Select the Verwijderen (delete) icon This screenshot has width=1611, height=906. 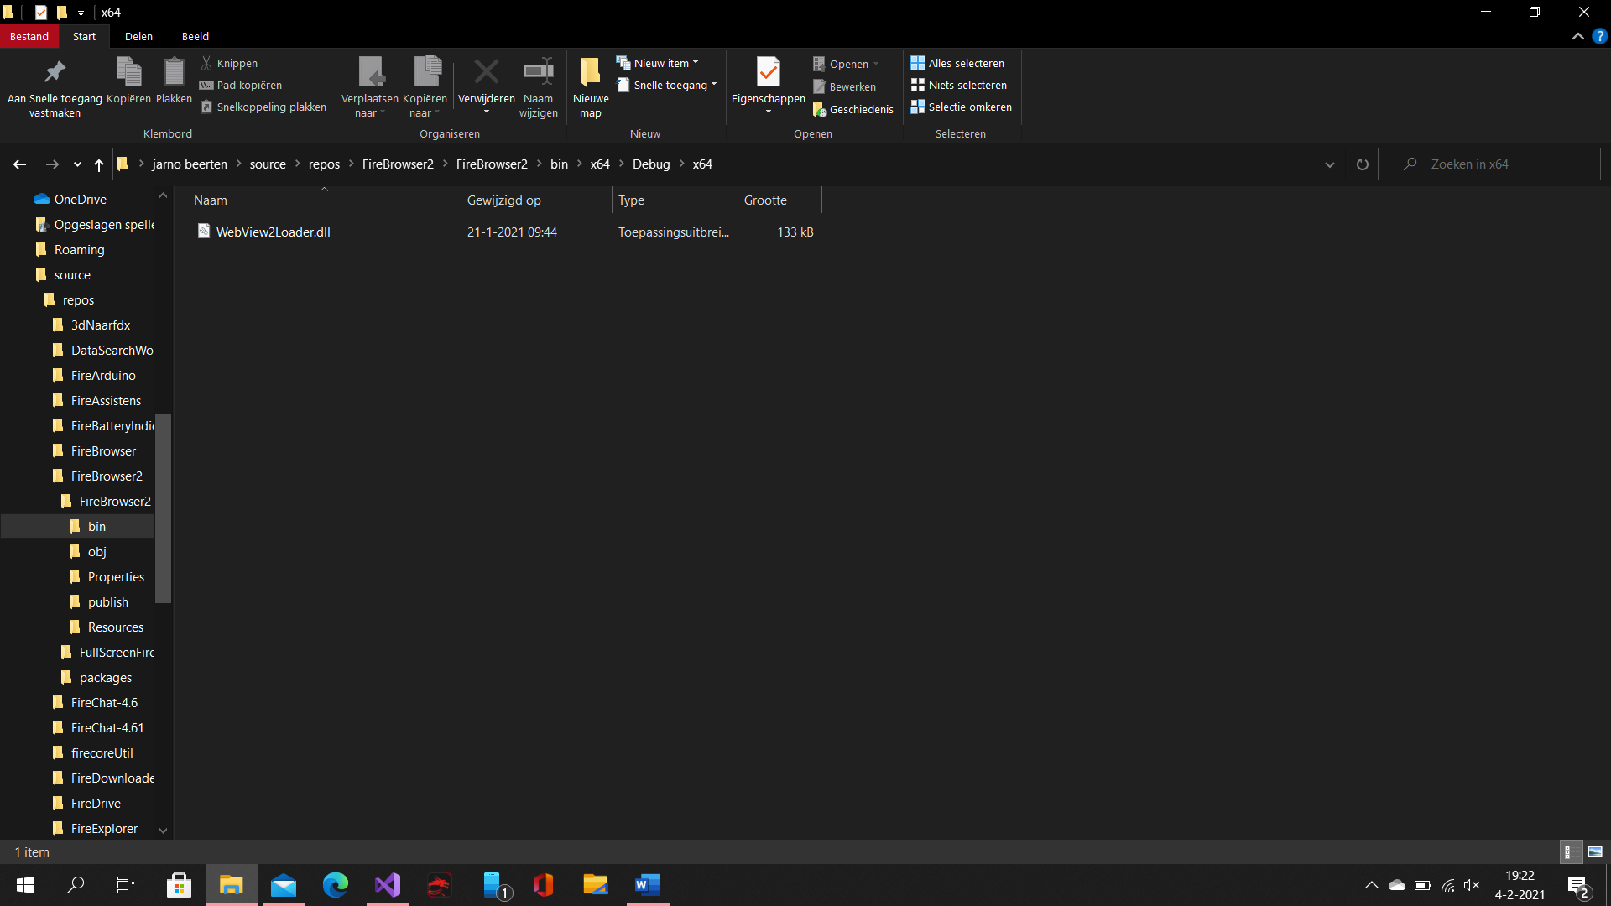click(486, 71)
